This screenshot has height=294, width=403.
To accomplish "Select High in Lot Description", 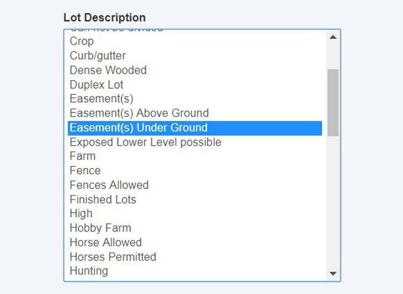I will (81, 213).
